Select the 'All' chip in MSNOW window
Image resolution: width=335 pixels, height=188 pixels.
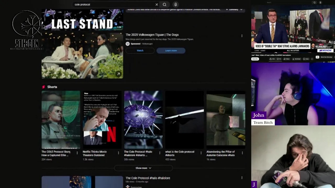(317, 57)
